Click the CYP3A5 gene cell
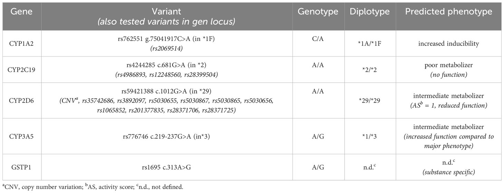The width and height of the screenshot is (504, 193). 21,137
